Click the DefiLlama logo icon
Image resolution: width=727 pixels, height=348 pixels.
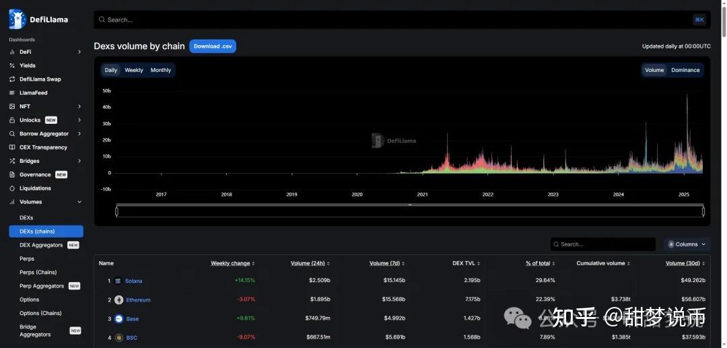tap(17, 20)
